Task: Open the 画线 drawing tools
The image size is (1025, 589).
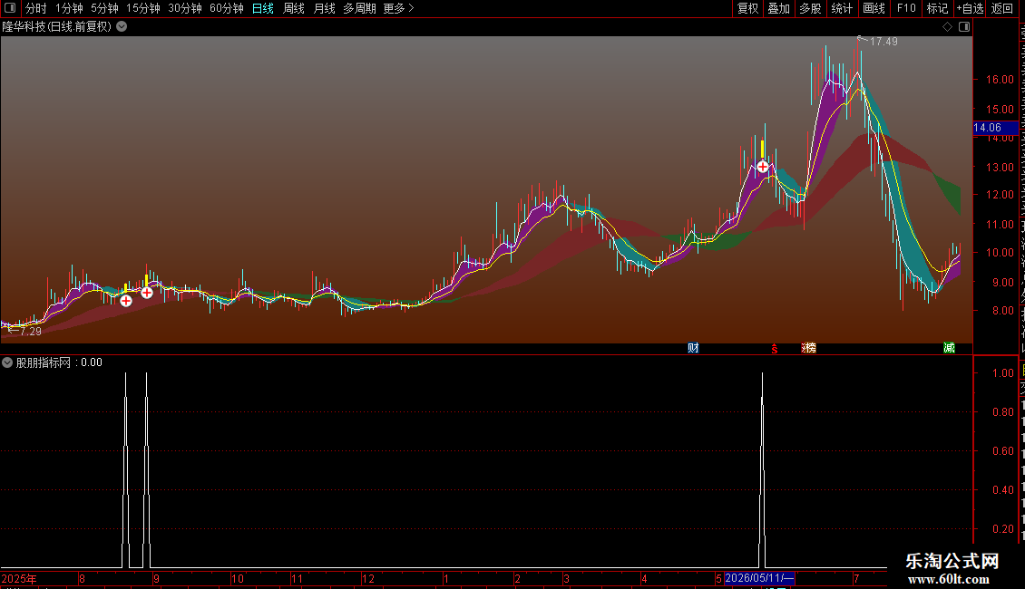Action: tap(874, 8)
